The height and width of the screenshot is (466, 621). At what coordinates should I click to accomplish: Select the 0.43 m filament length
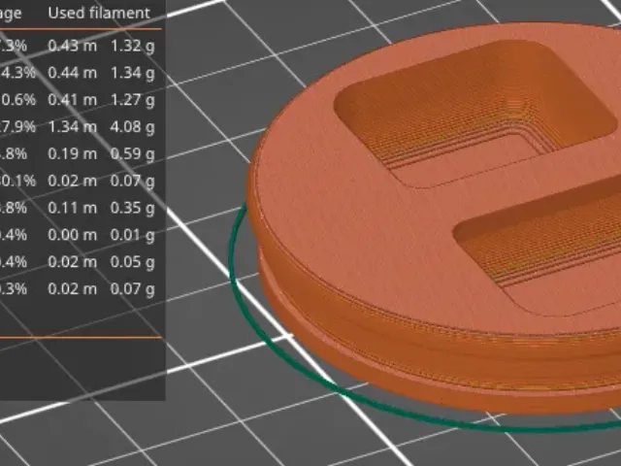73,46
